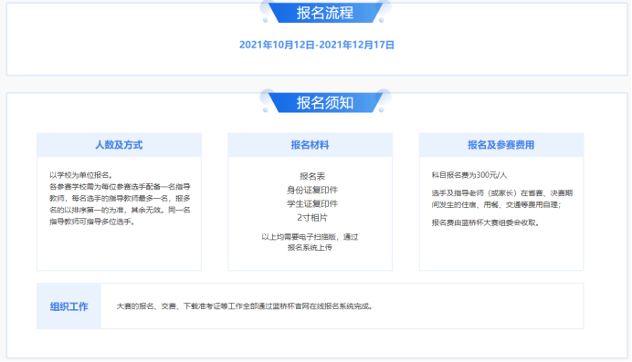Click the 报名表 item in materials list
Viewport: 632px width, 362px height.
pyautogui.click(x=312, y=176)
